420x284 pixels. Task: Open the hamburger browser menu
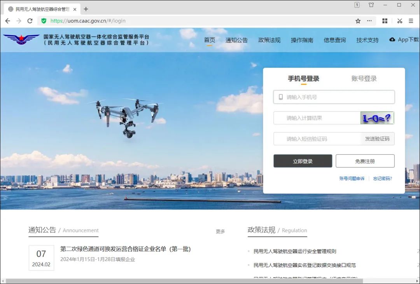411,21
